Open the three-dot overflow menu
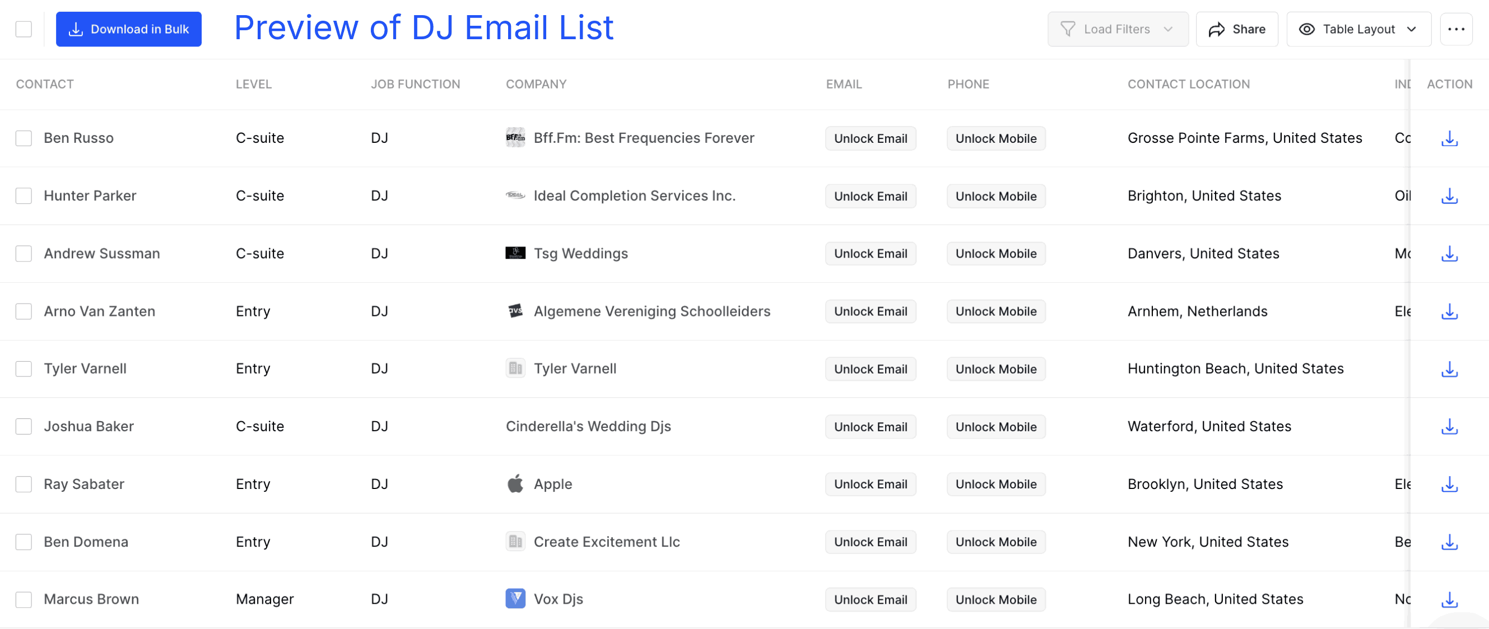Screen dimensions: 1489x629 (x=1456, y=29)
